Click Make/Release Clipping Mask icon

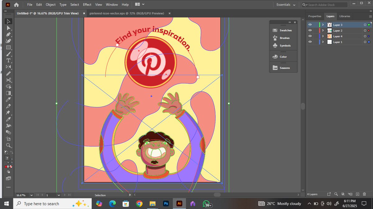point(343,194)
